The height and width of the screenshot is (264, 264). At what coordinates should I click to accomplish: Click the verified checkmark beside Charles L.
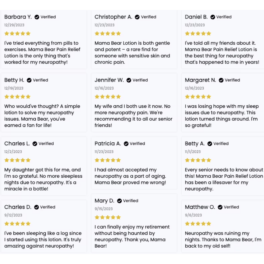[x=35, y=144]
